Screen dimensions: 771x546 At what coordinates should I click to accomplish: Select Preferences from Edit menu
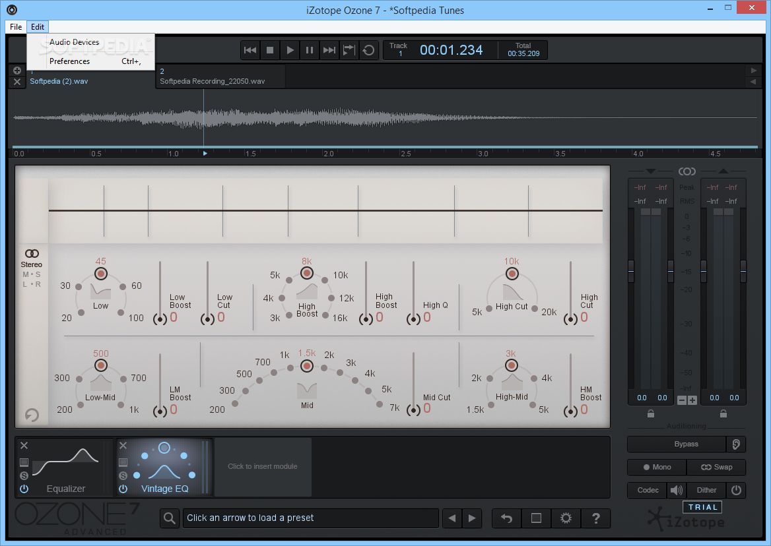[x=91, y=61]
